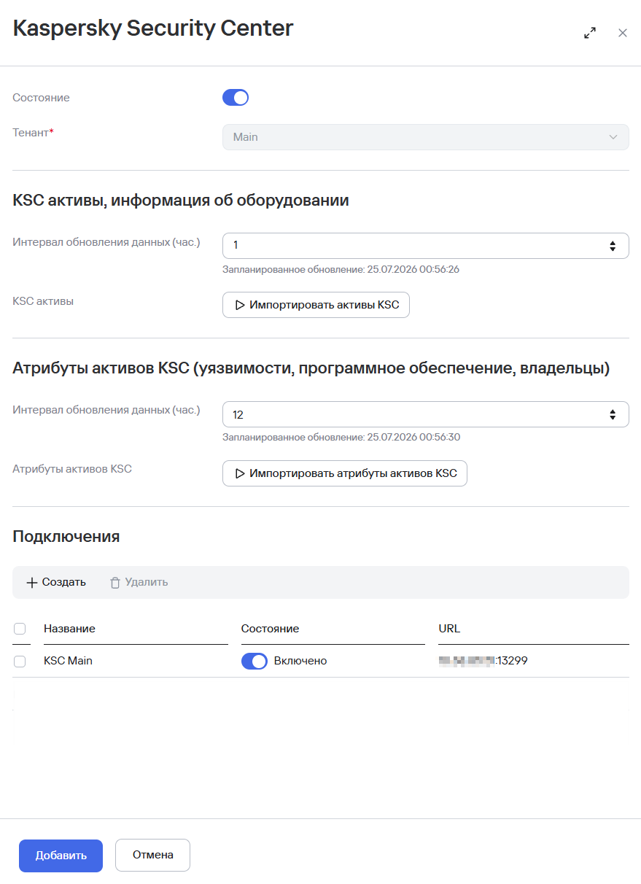The width and height of the screenshot is (641, 884).
Task: Sort by Название column header
Action: pos(69,629)
